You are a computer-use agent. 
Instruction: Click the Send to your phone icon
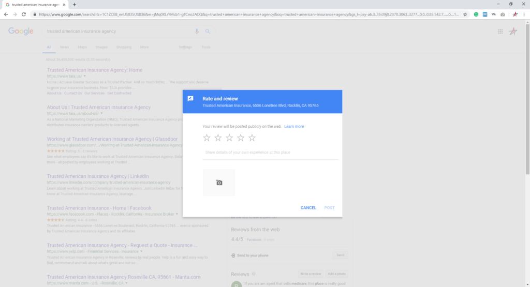(233, 255)
